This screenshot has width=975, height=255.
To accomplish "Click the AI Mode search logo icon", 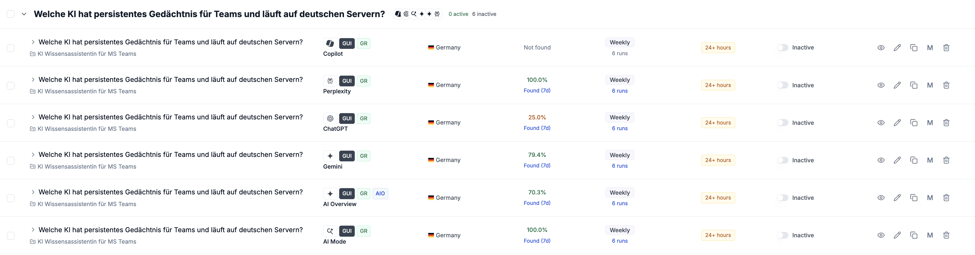I will (x=330, y=231).
